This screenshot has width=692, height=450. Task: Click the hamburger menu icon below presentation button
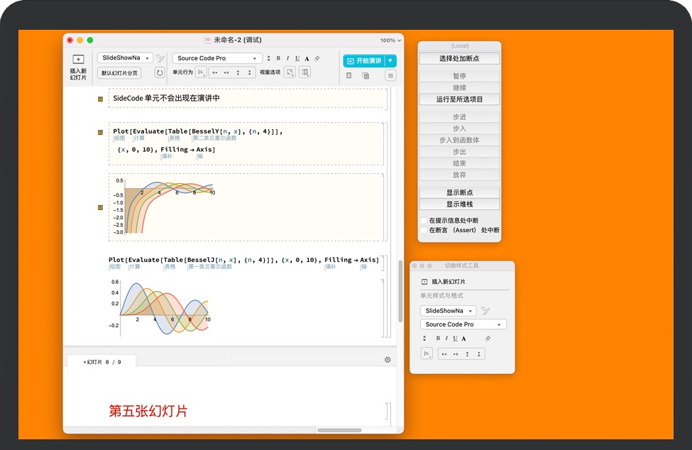[390, 75]
